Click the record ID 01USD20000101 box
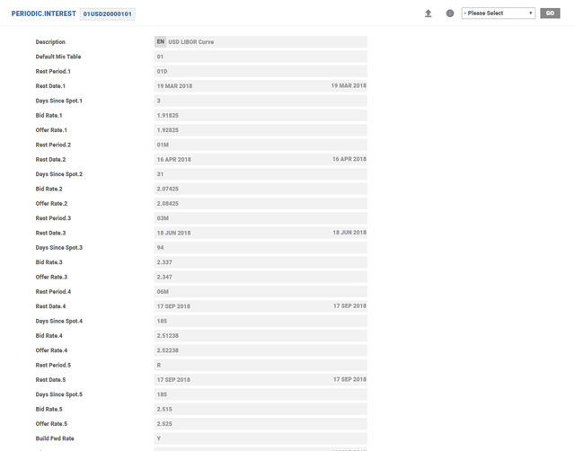Image resolution: width=575 pixels, height=451 pixels. click(x=107, y=14)
